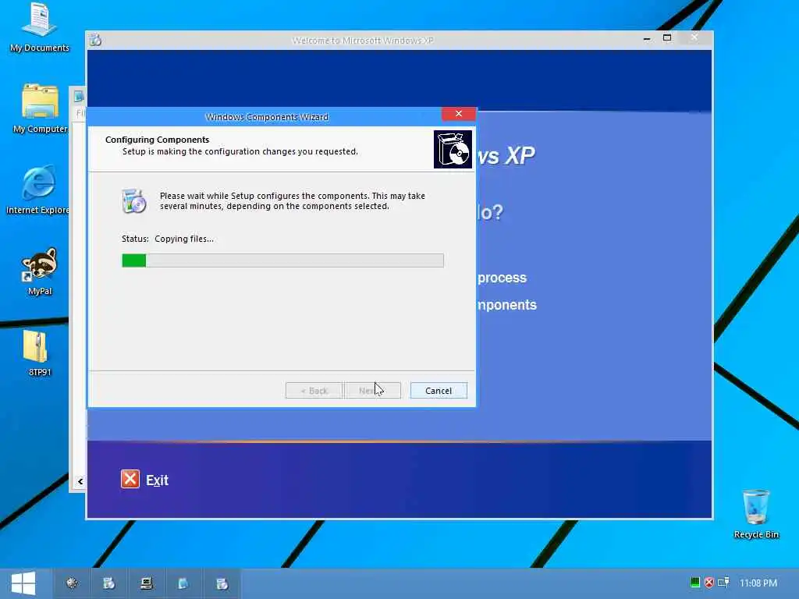Click the Welcome window title bar icon

(96, 40)
